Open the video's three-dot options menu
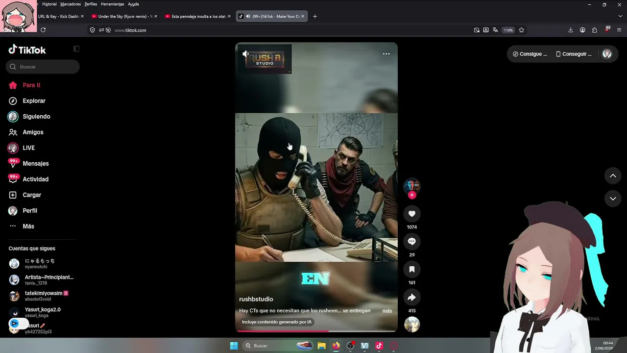This screenshot has height=353, width=627. 386,54
